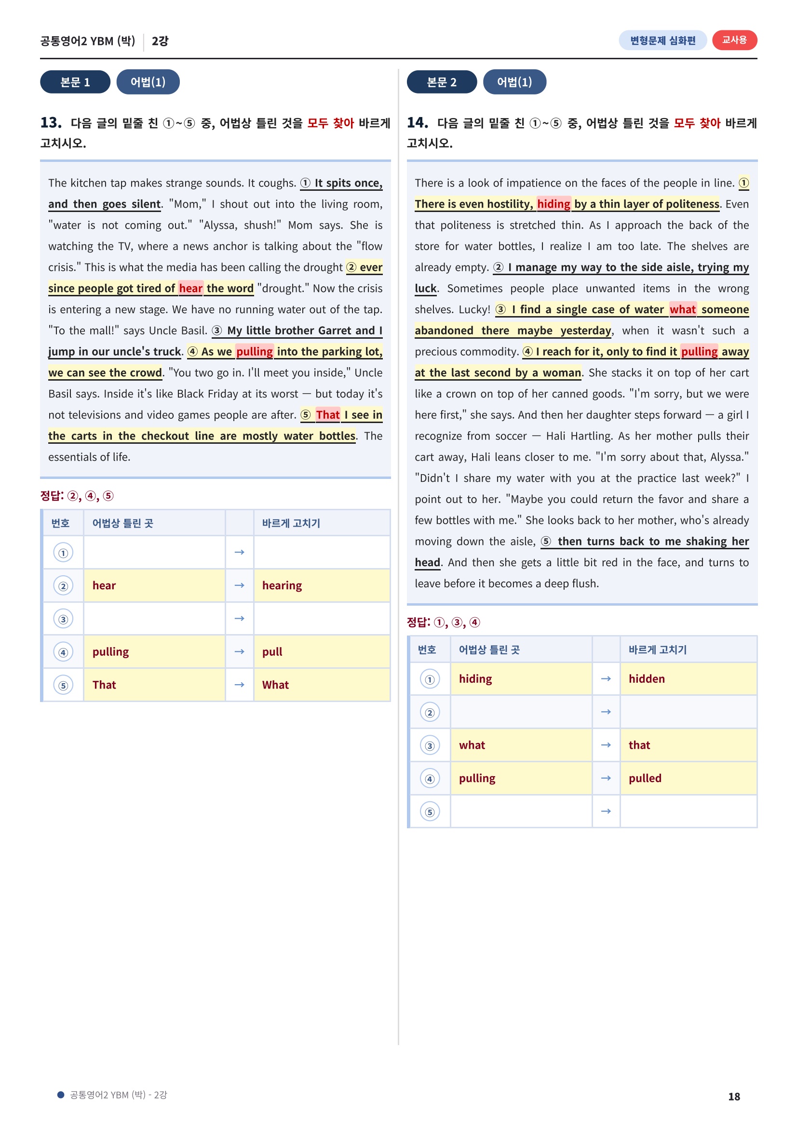
Task: Click the '본문 2' pill label
Action: tap(442, 82)
